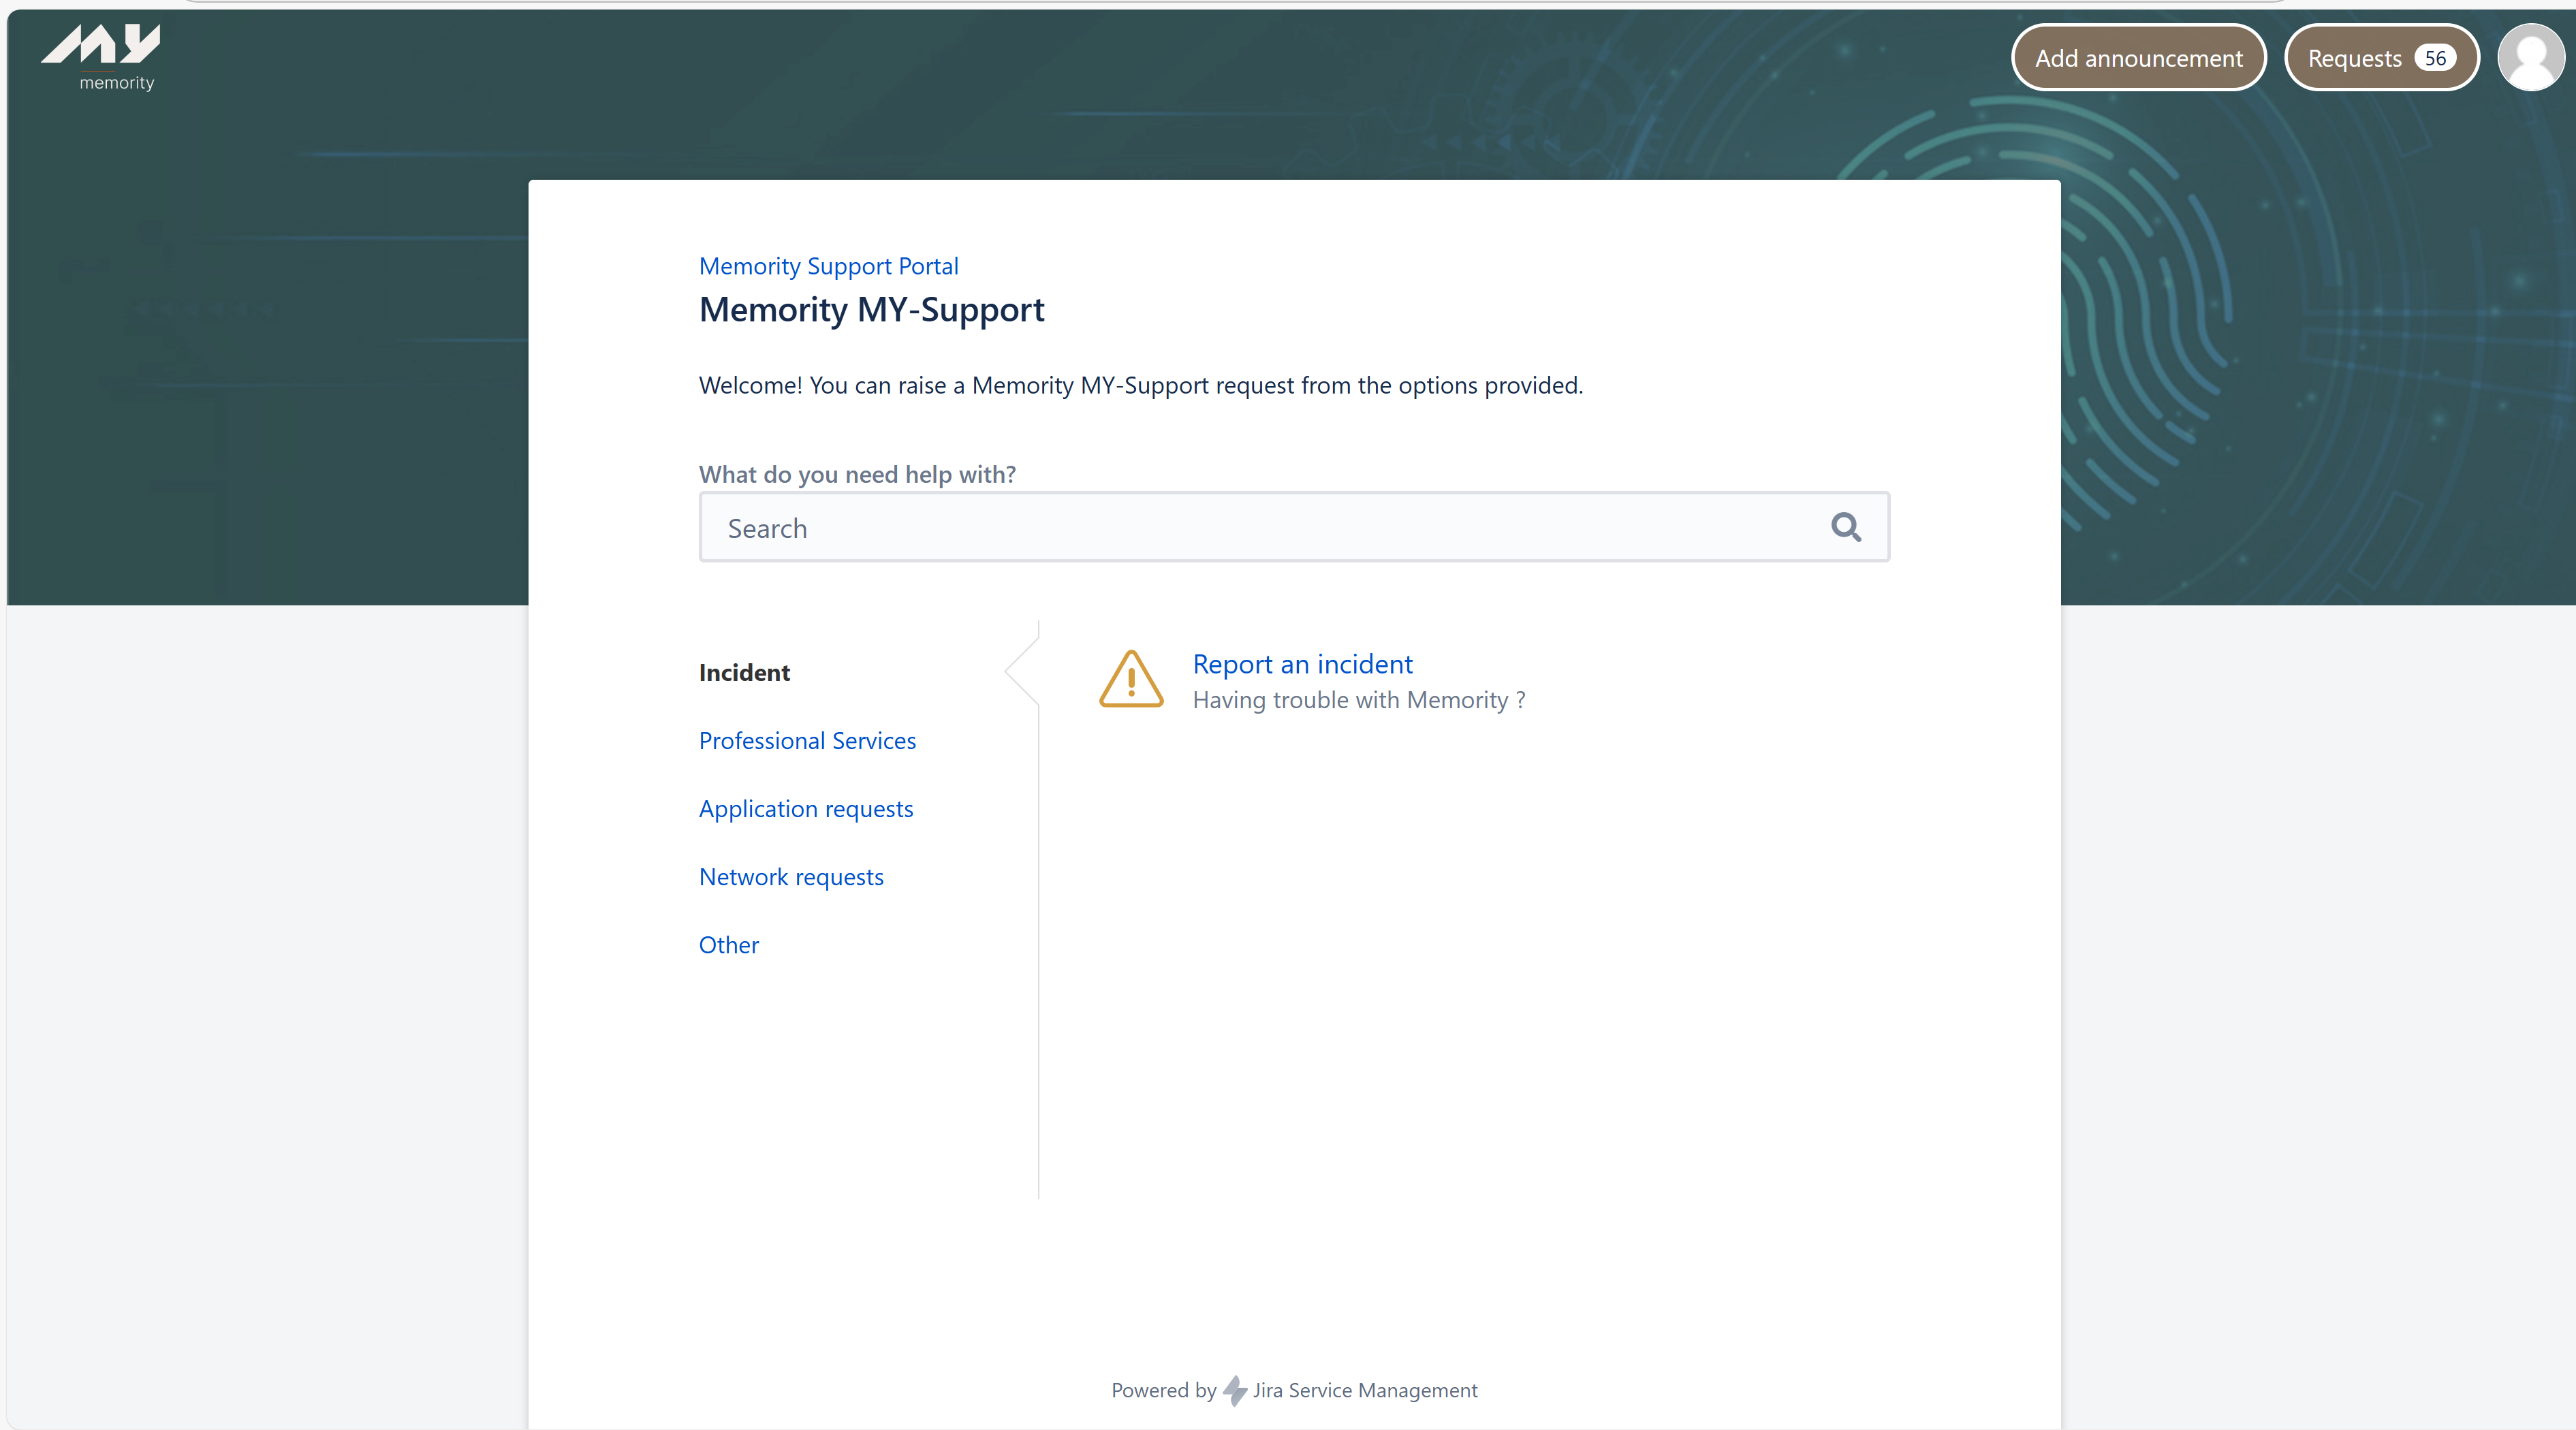Click the Memority logo

[x=100, y=45]
